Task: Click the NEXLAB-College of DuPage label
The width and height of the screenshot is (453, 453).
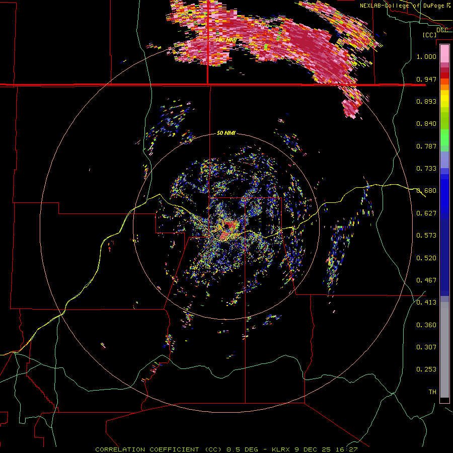Action: pyautogui.click(x=402, y=6)
